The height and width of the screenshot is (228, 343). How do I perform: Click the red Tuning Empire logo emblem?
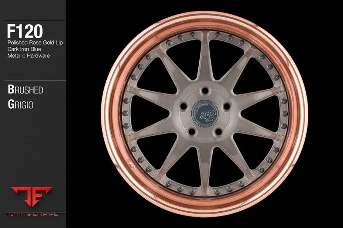click(x=32, y=197)
